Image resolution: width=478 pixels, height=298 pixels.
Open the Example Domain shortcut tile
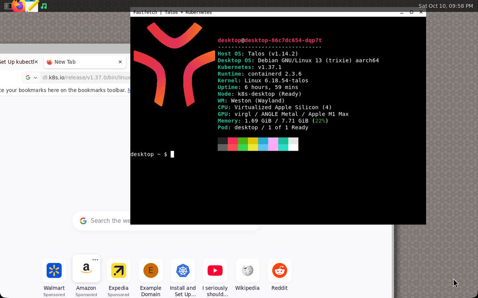(x=151, y=278)
